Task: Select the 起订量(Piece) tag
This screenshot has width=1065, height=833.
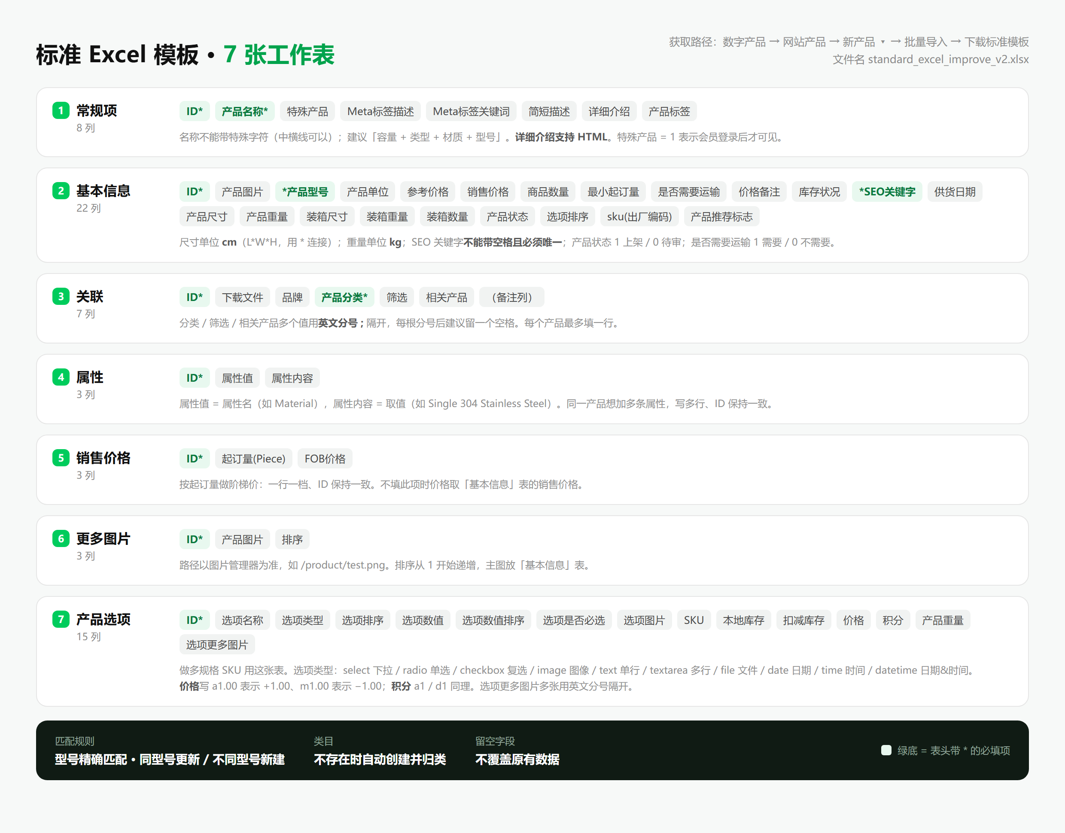Action: click(x=253, y=459)
